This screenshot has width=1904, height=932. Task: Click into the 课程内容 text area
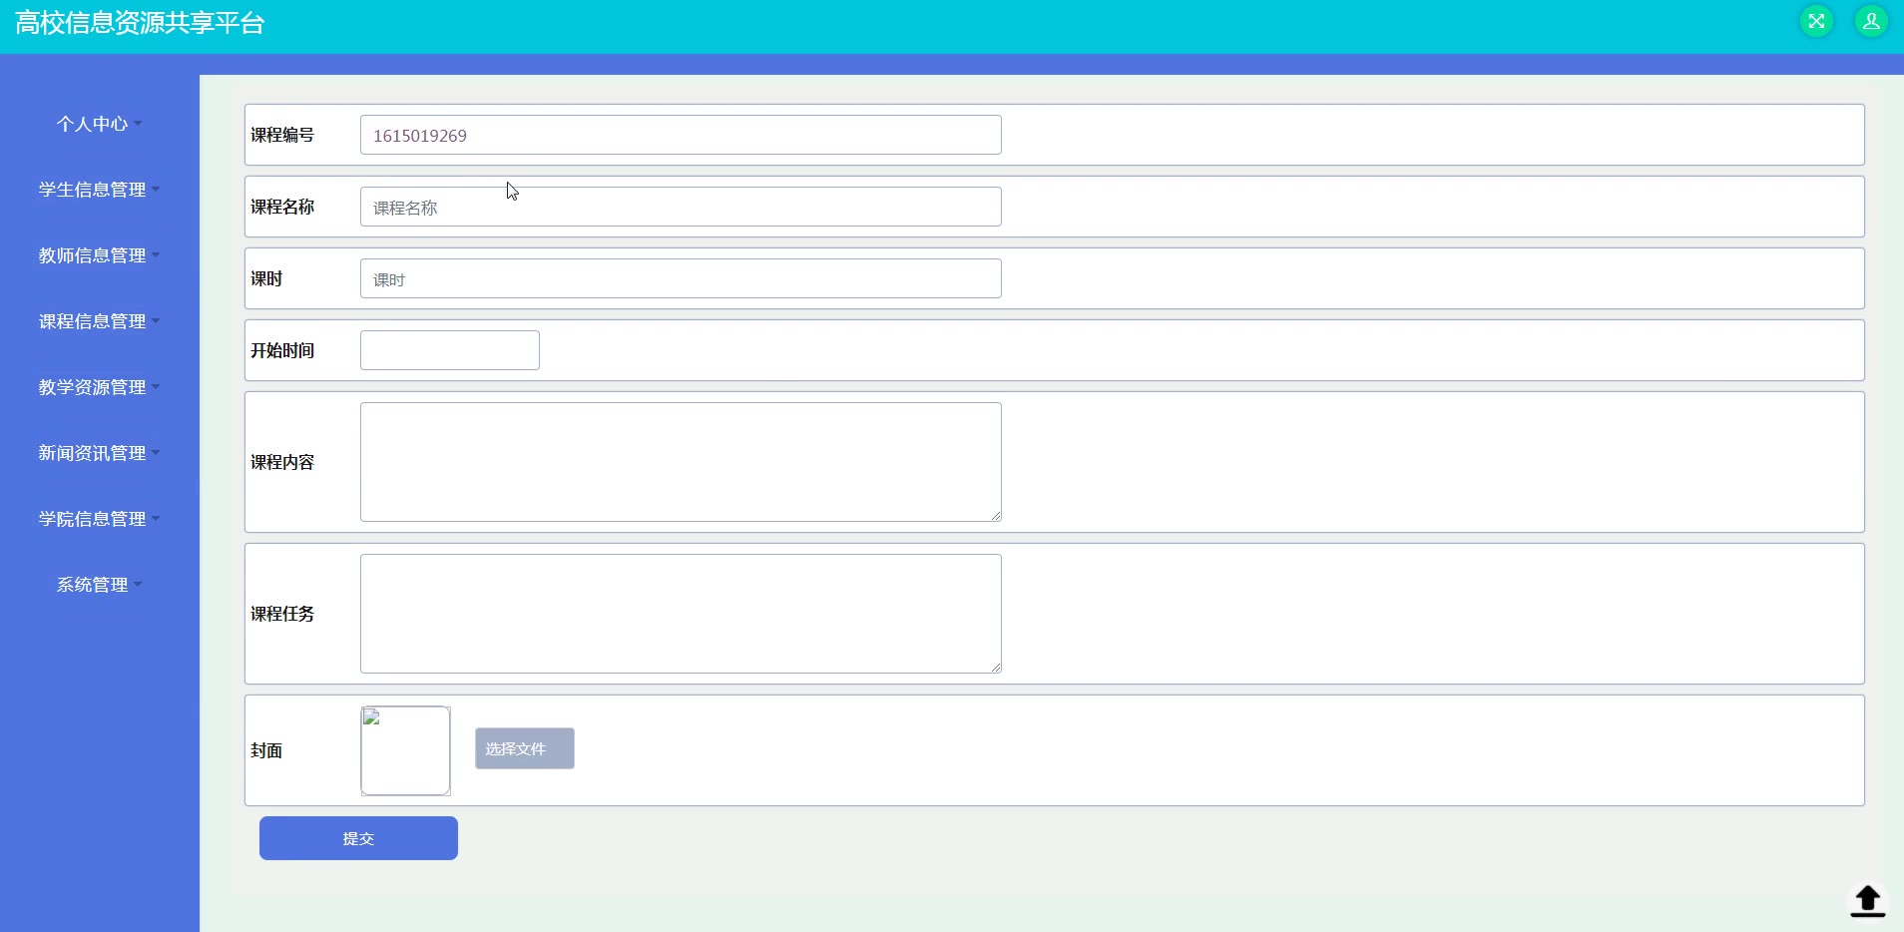click(x=681, y=462)
